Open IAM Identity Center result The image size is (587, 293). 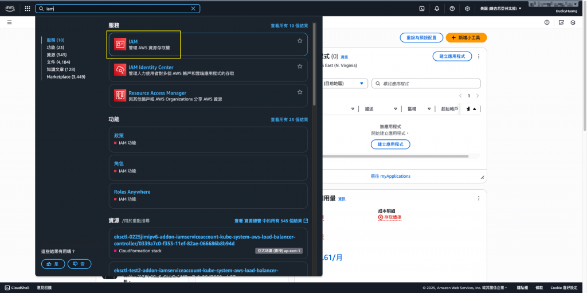point(208,70)
